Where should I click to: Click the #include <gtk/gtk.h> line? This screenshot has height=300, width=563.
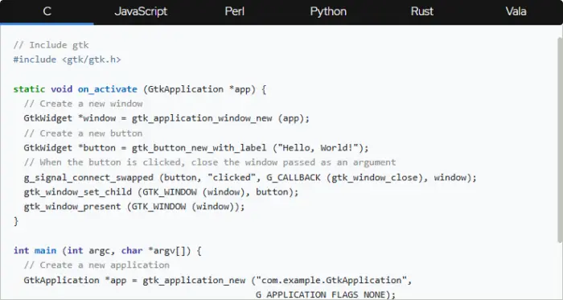[x=67, y=60]
